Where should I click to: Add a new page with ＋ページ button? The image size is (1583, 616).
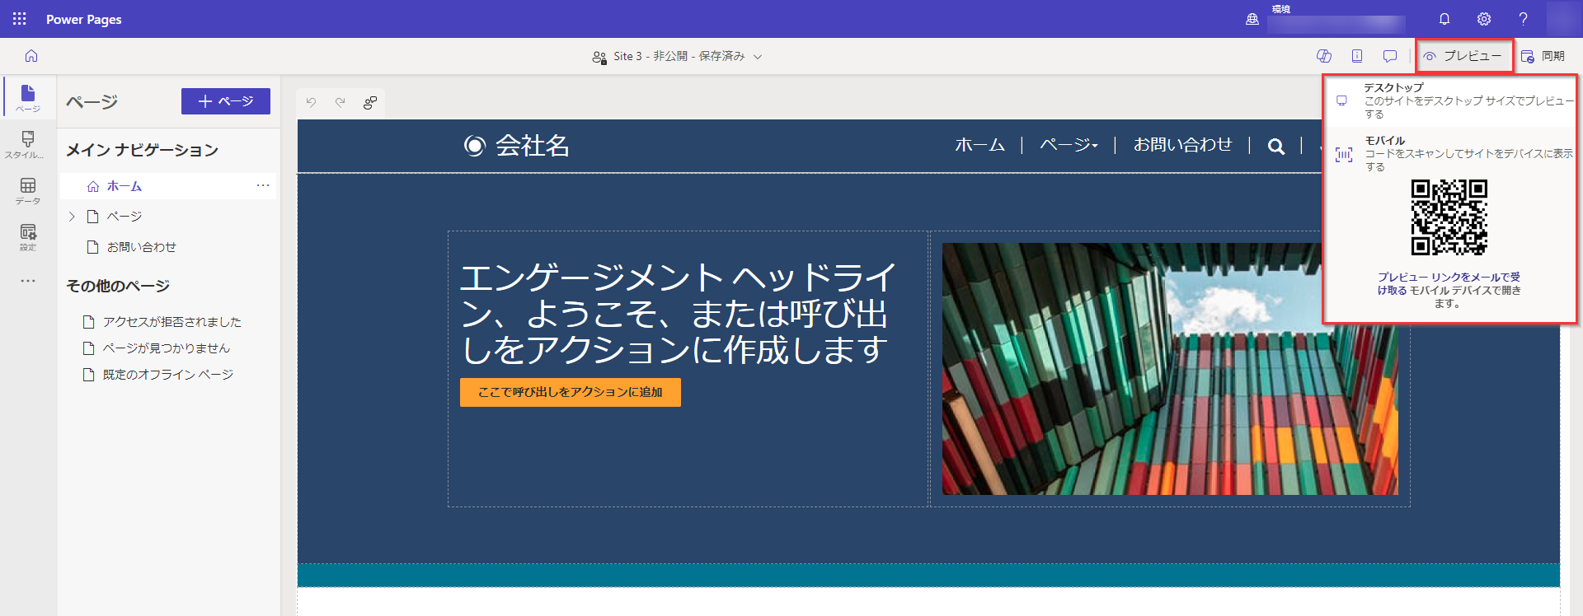click(226, 101)
